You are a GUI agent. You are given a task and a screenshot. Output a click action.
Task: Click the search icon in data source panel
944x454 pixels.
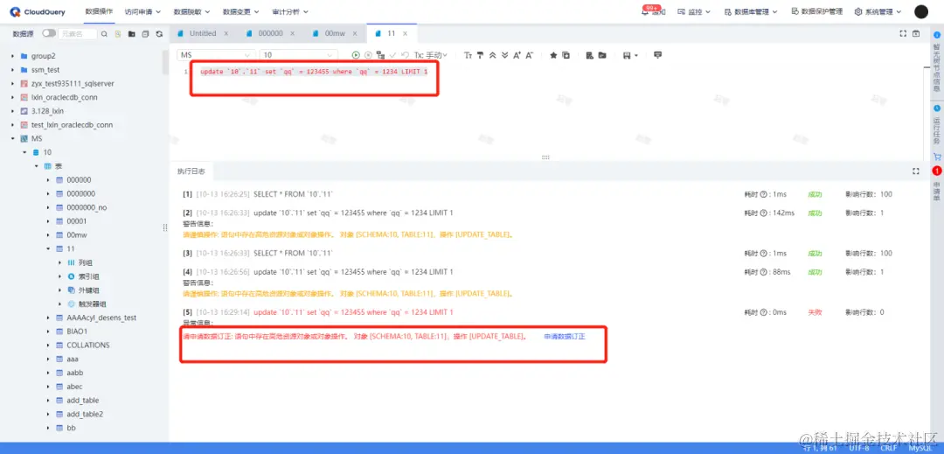point(104,34)
